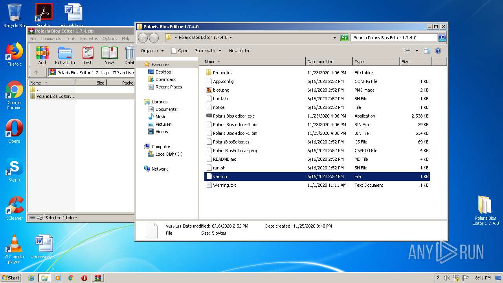Show hidden system tray icons arrow
Image resolution: width=503 pixels, height=283 pixels.
[439, 278]
